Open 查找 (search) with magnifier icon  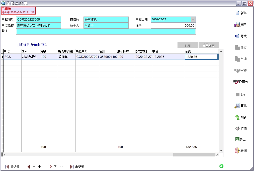point(237,106)
